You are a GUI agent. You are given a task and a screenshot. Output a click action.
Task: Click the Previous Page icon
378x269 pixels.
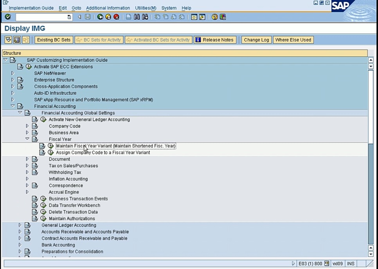pyautogui.click(x=166, y=17)
